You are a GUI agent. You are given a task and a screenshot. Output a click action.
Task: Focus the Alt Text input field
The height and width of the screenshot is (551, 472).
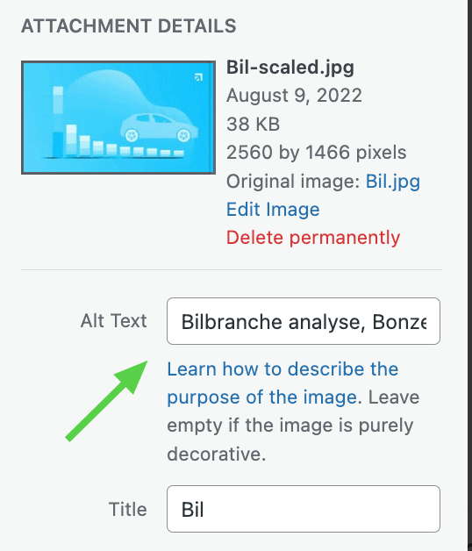304,321
